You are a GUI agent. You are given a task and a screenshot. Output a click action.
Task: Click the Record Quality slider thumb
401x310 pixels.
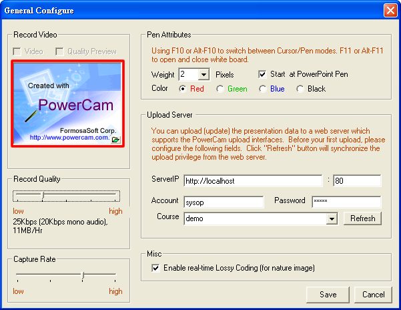[x=43, y=196]
